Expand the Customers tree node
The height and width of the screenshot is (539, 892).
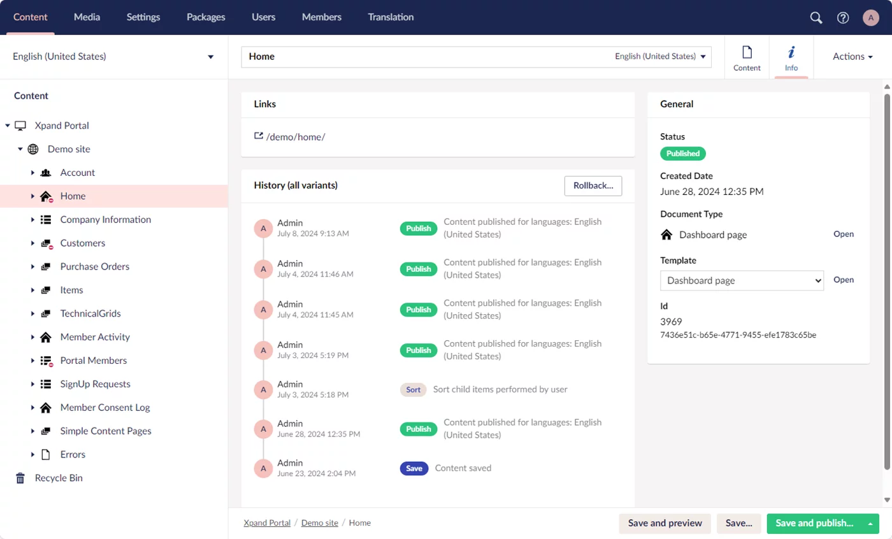[x=32, y=243]
